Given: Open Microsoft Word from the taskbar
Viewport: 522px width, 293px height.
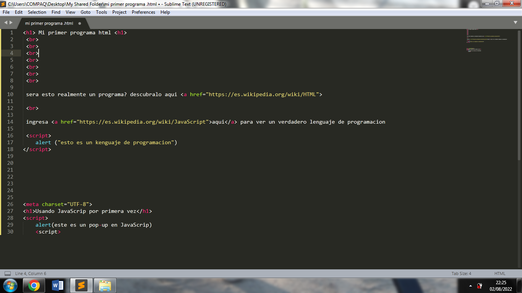Looking at the screenshot, I should pos(58,285).
